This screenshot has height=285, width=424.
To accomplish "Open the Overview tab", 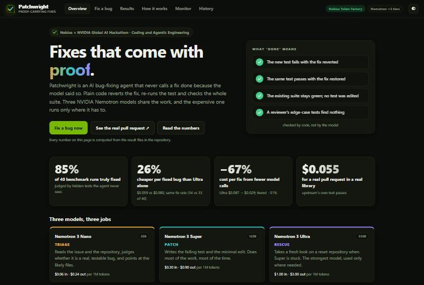I will point(77,8).
